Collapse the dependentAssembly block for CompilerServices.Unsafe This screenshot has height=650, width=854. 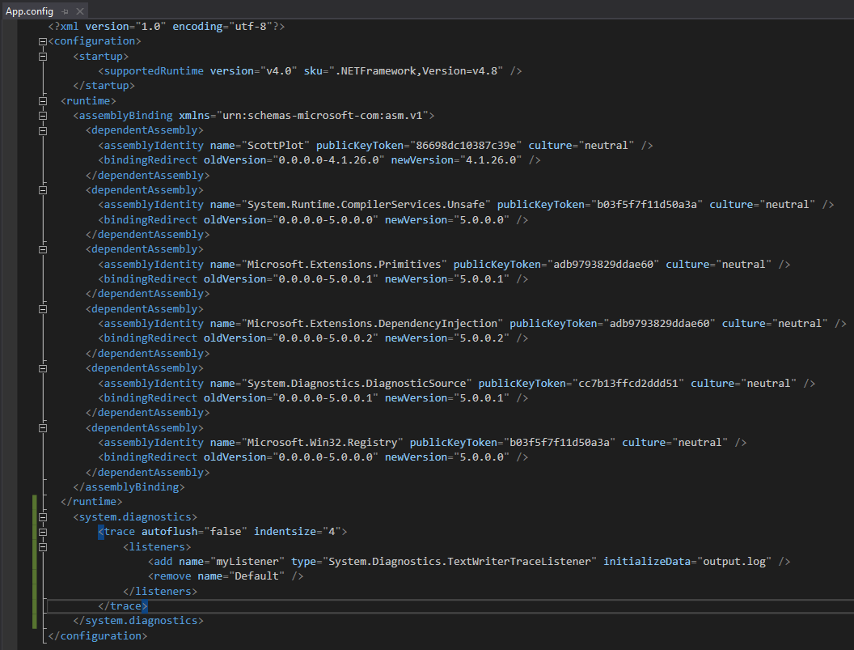point(43,190)
